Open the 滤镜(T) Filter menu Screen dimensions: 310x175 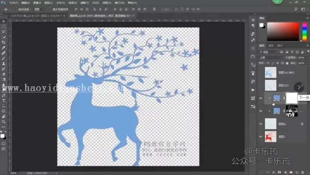[84, 3]
